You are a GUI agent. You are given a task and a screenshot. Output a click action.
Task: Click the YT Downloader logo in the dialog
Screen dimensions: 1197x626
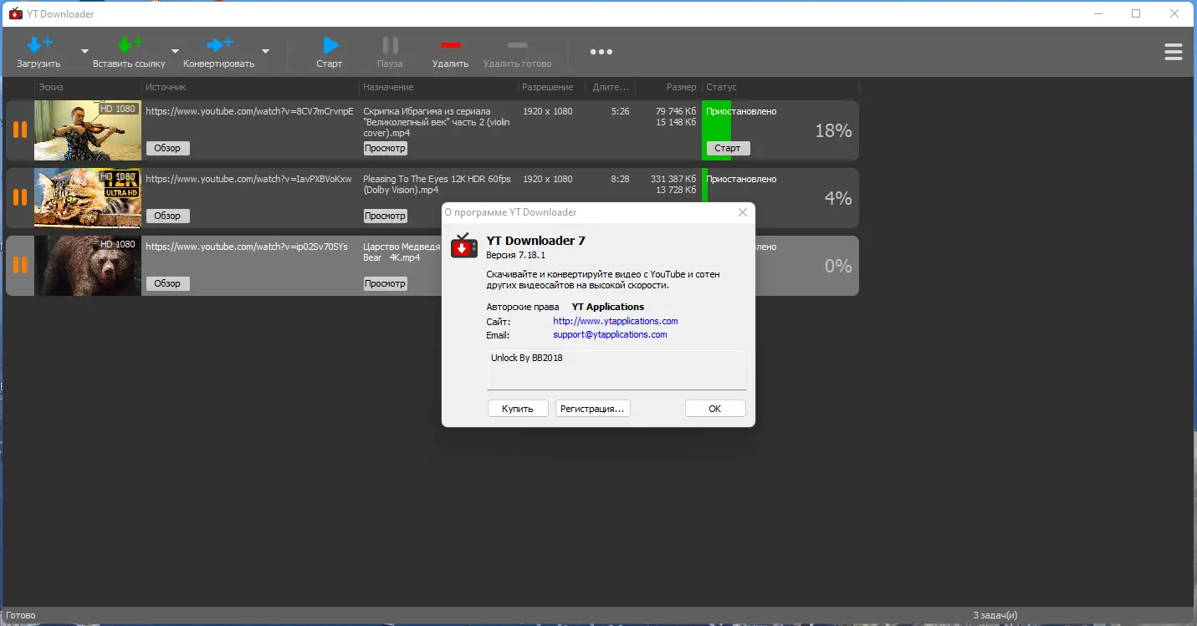tap(464, 247)
